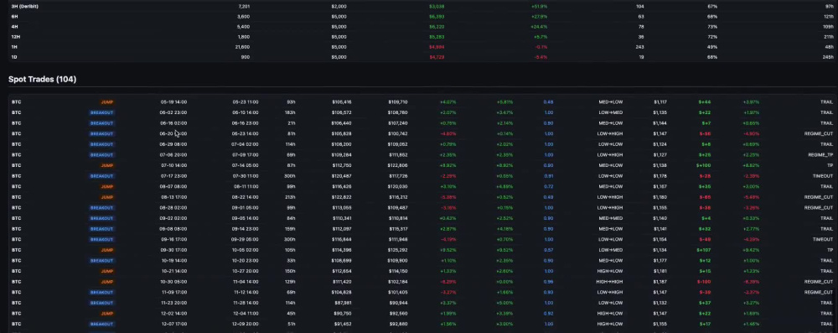The image size is (838, 333).
Task: Click entry price $87,981
Action: click(x=342, y=303)
